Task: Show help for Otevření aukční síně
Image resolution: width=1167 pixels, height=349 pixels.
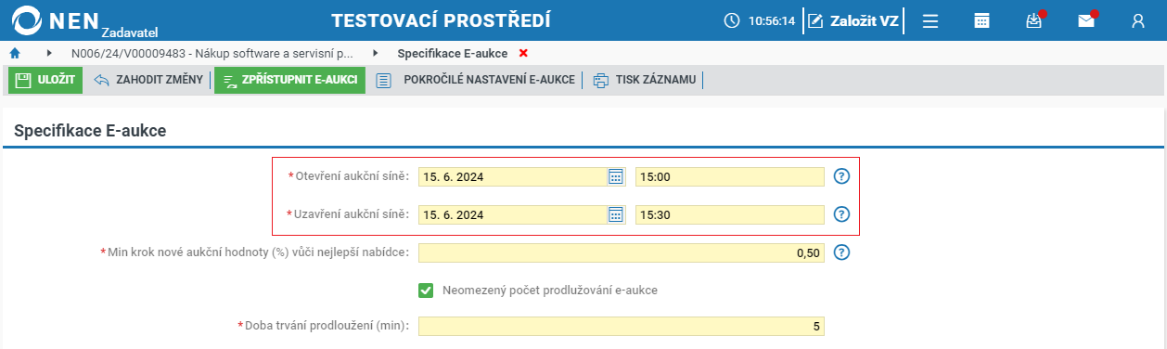Action: tap(841, 176)
